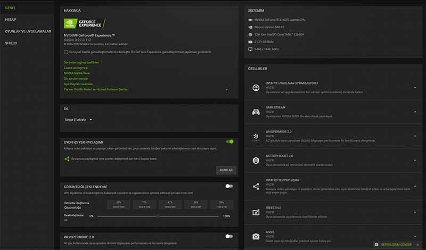Expand the Ansel feature row
Viewport: 426px width, 250px height.
pos(415,236)
